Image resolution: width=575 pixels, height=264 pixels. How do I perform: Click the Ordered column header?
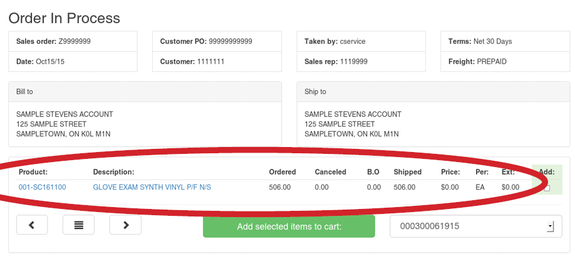pos(282,172)
